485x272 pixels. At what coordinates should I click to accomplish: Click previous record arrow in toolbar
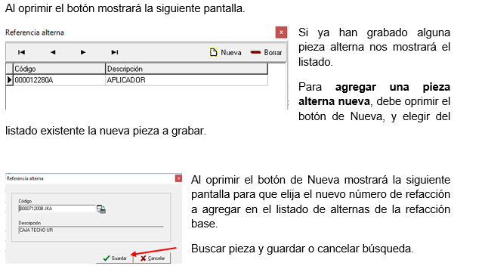coord(53,52)
